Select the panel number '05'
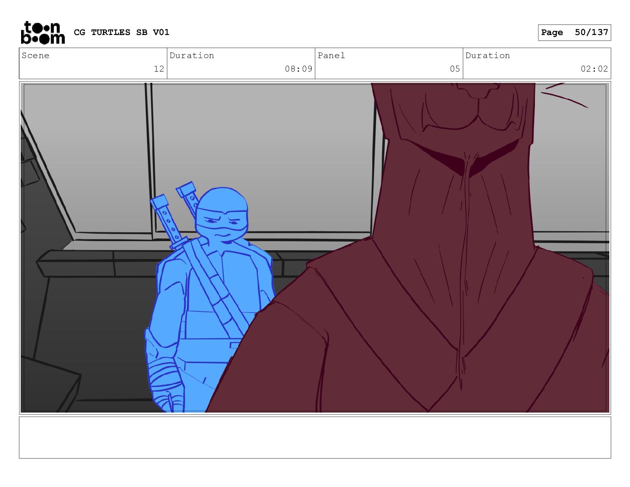 455,69
